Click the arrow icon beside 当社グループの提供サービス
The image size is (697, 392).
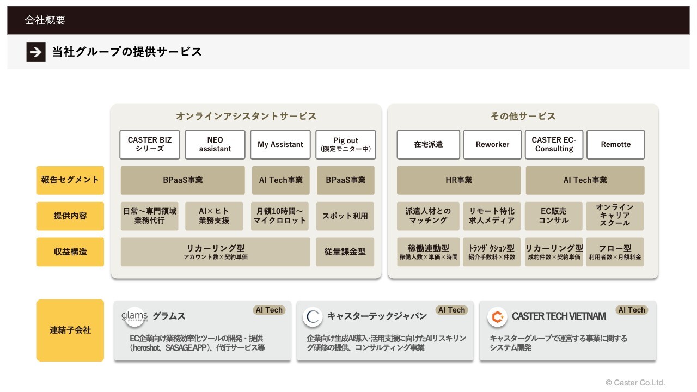(36, 52)
